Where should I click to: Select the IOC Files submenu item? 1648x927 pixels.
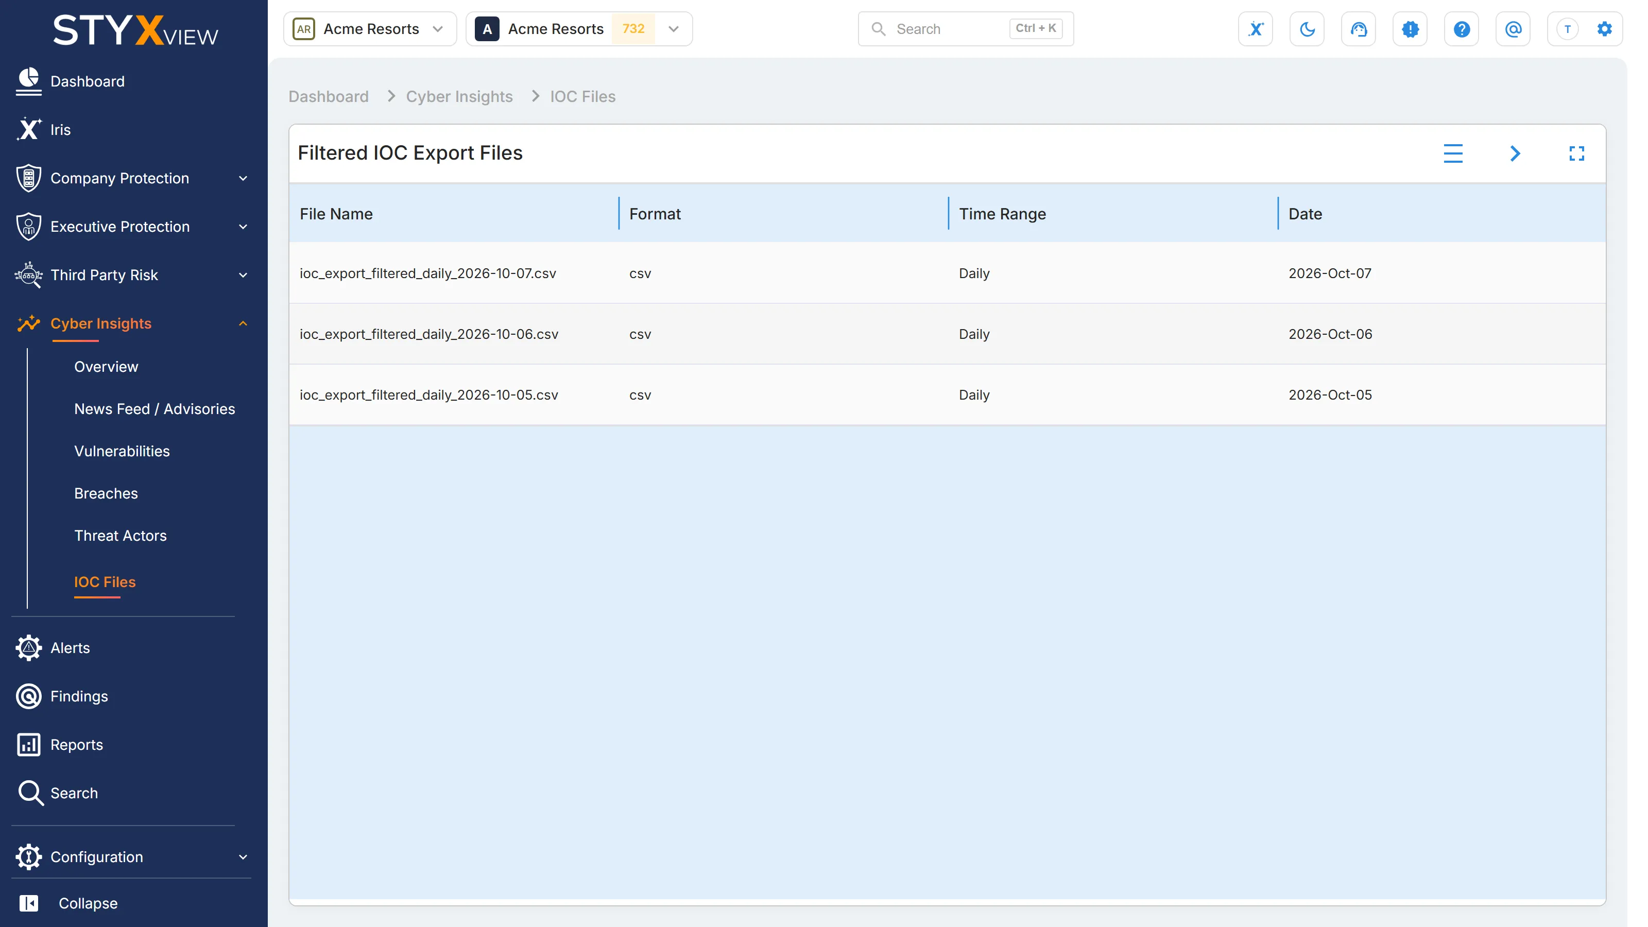pyautogui.click(x=105, y=581)
